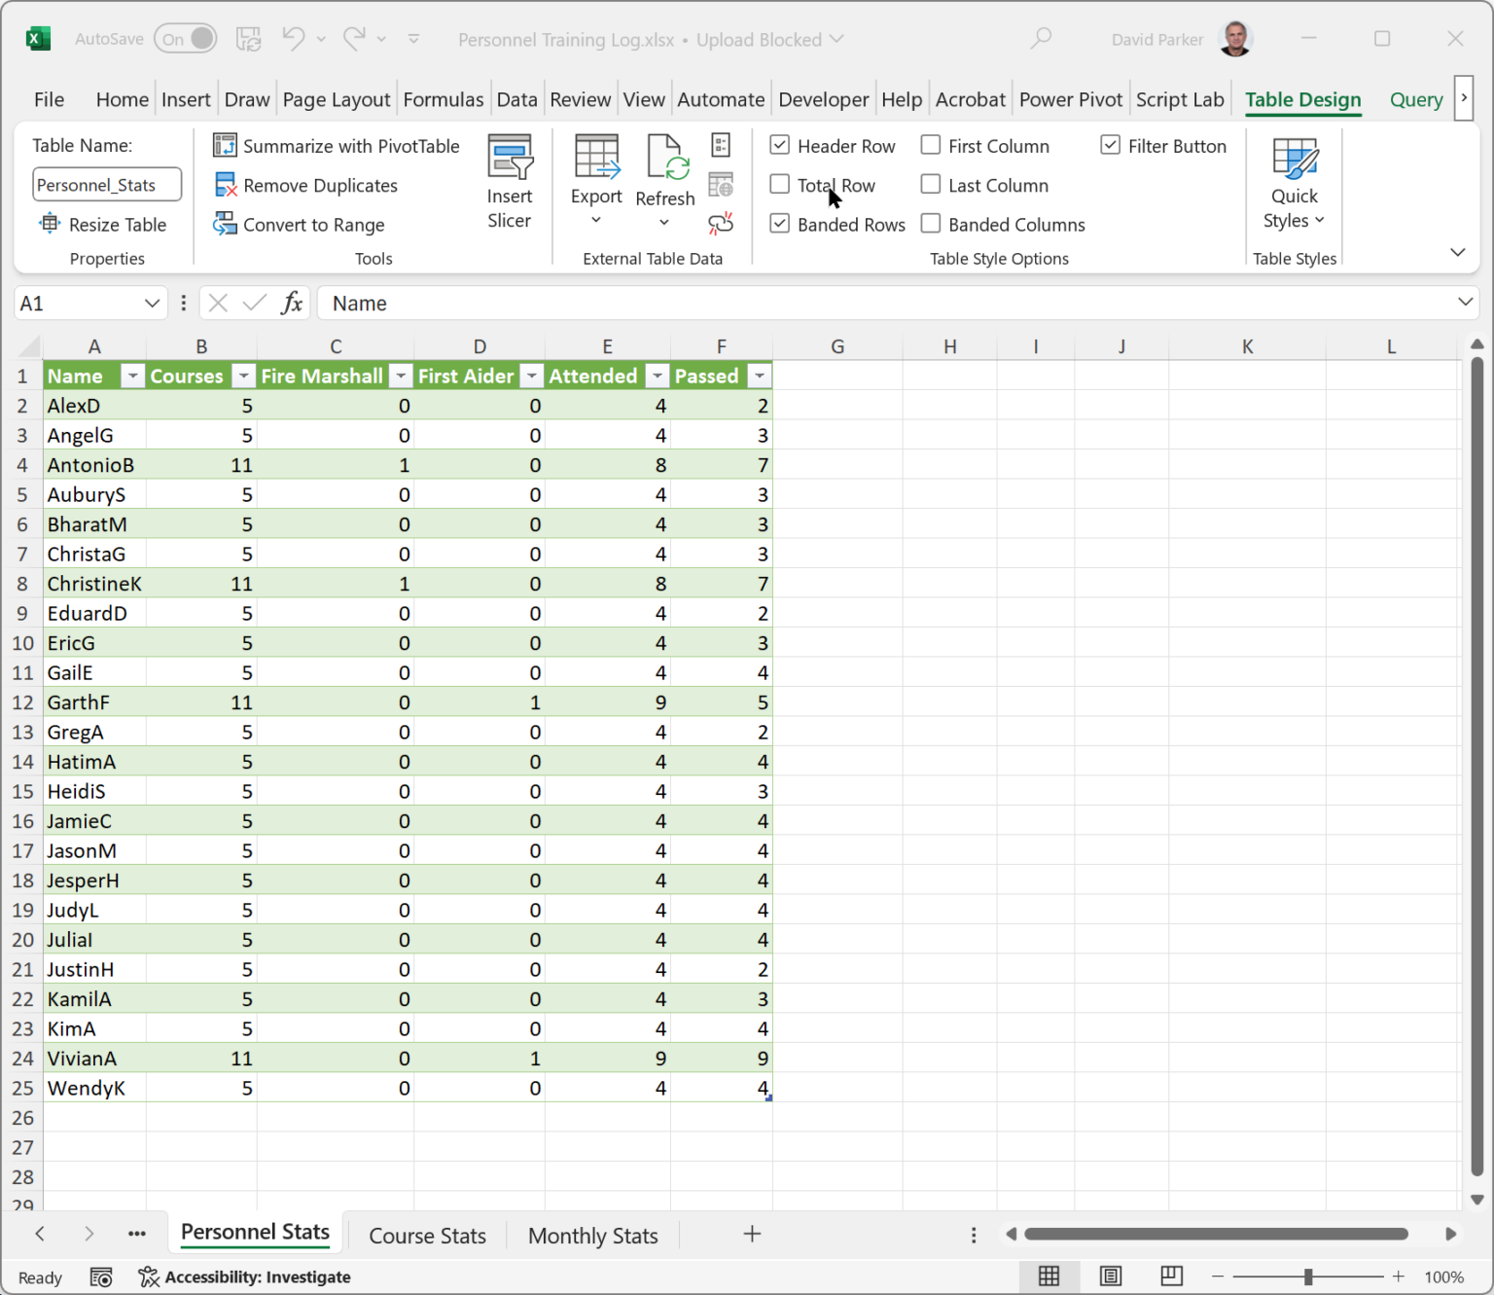Screen dimensions: 1494x1295
Task: Open the Formulas ribbon tab
Action: tap(443, 99)
